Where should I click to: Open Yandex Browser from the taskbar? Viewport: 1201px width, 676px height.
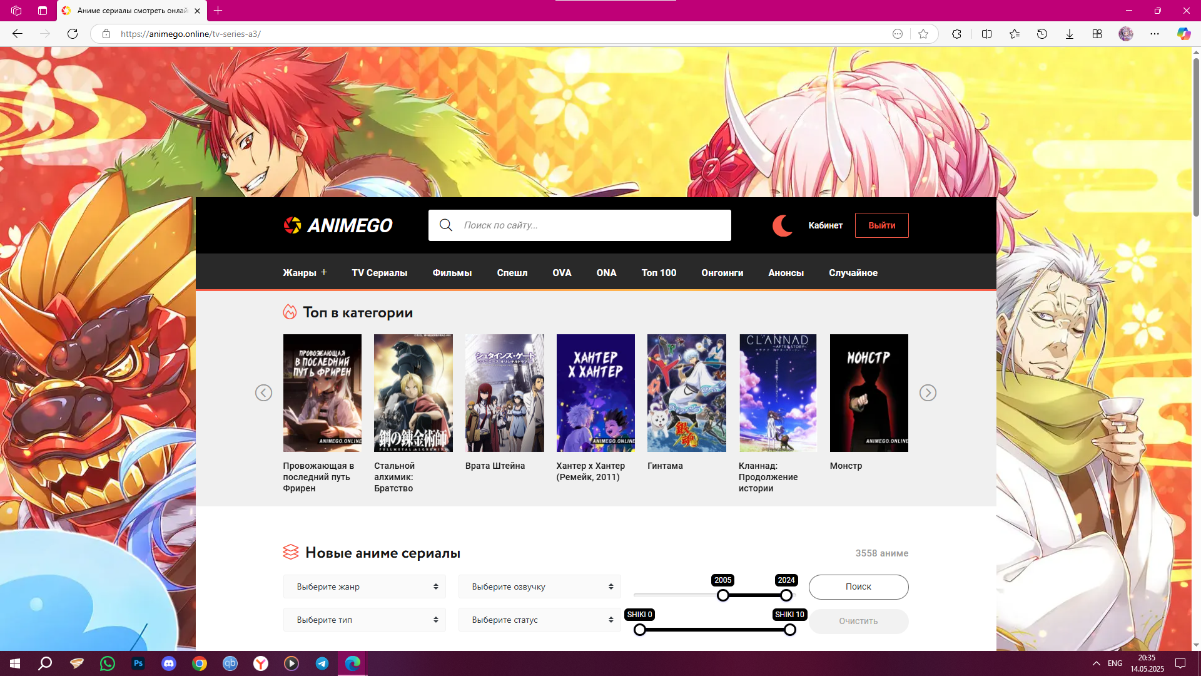coord(261,663)
